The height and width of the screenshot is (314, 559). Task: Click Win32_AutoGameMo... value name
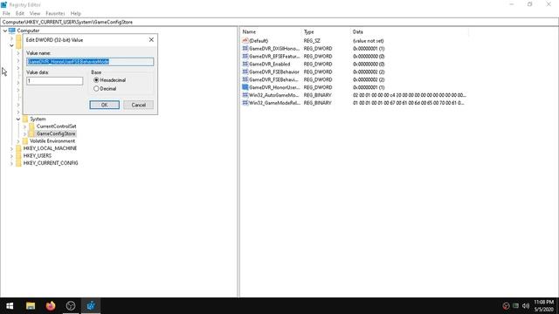273,95
